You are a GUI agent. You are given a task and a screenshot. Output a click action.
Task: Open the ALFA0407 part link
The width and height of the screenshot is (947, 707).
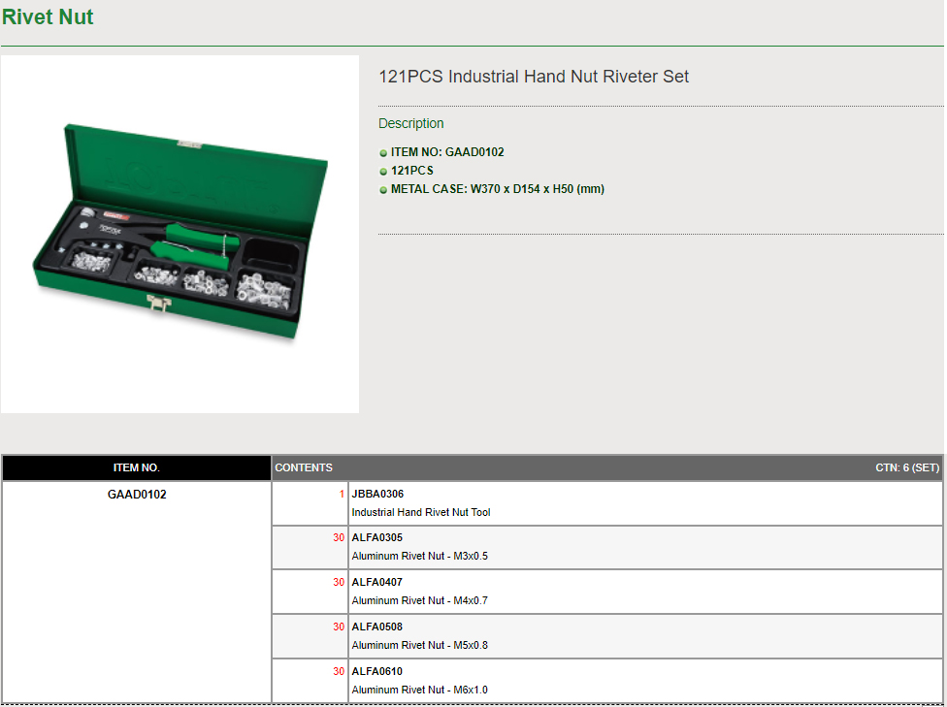coord(376,582)
